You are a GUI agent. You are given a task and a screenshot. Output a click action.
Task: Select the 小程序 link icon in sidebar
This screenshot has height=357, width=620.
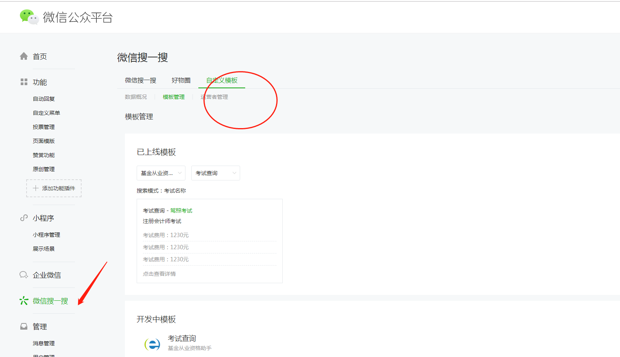(24, 218)
